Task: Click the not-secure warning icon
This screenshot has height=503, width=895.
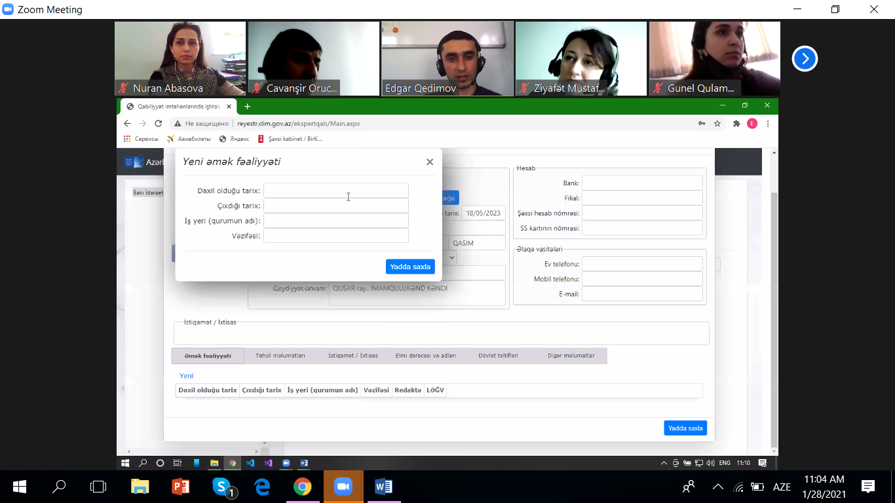Action: coord(177,123)
